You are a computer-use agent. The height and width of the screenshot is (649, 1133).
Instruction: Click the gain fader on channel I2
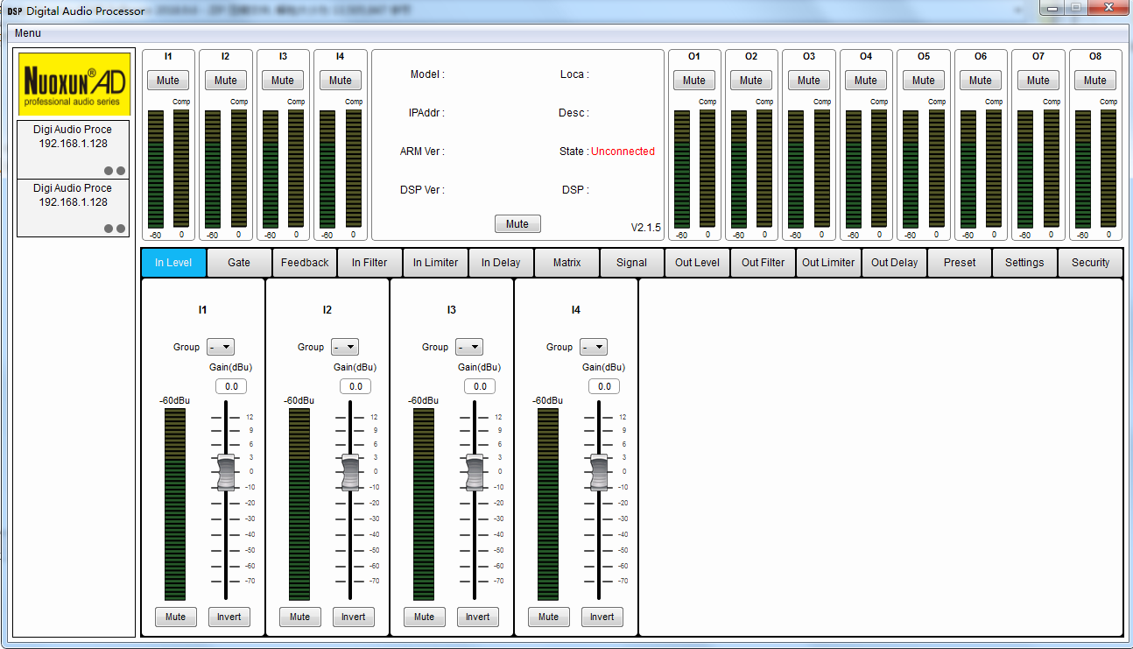tap(349, 470)
